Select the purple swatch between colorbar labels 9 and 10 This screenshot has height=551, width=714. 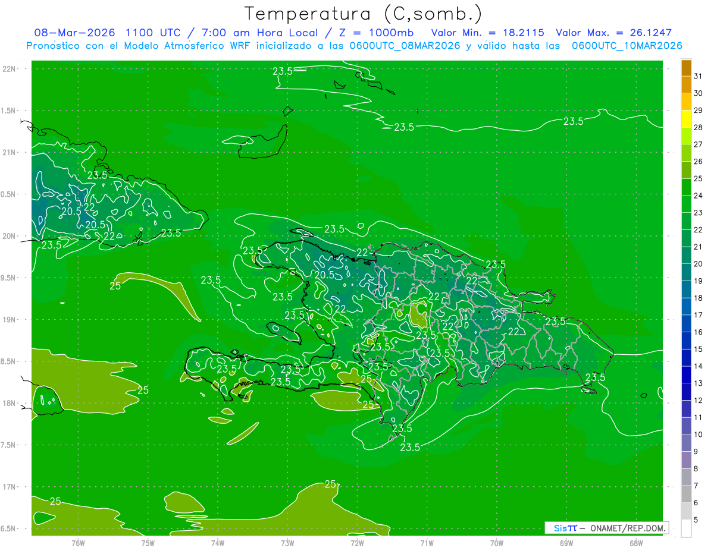(686, 443)
